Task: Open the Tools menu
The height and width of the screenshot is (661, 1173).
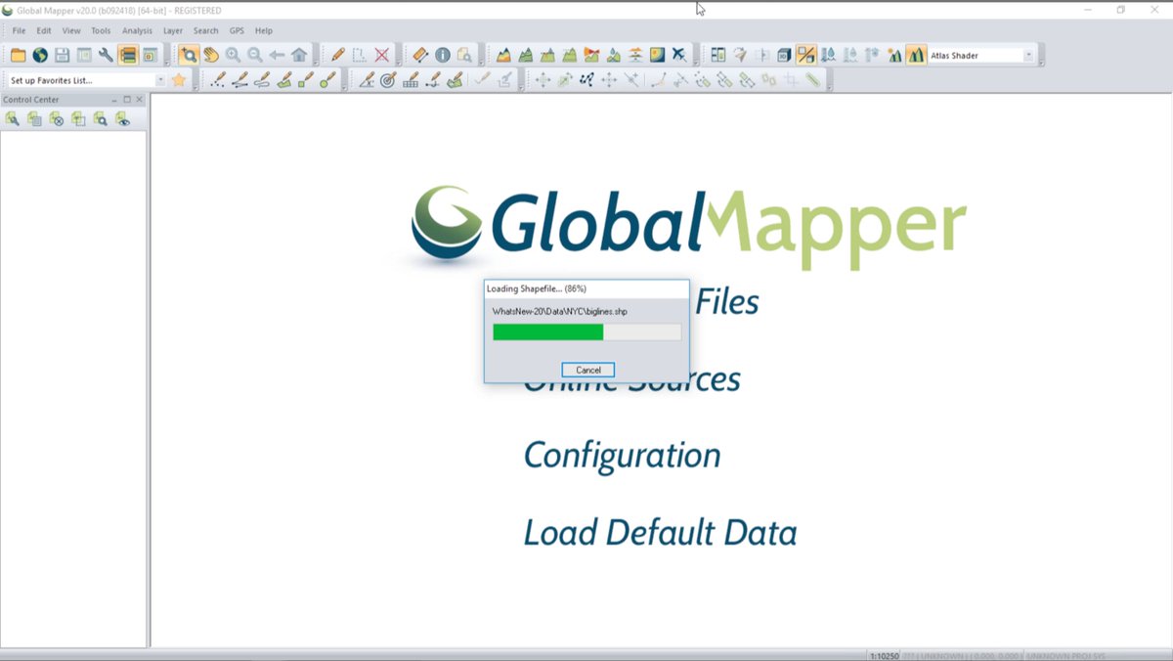Action: (x=101, y=30)
